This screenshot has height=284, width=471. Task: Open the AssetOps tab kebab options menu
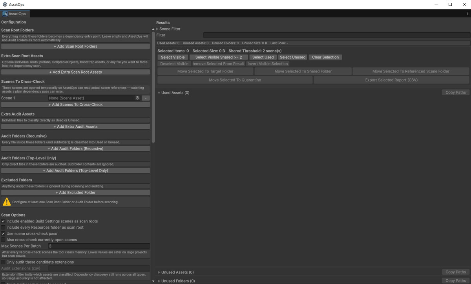point(467,14)
